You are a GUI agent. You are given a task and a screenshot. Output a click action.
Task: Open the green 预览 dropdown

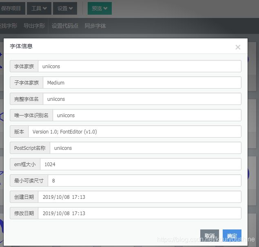[x=100, y=8]
